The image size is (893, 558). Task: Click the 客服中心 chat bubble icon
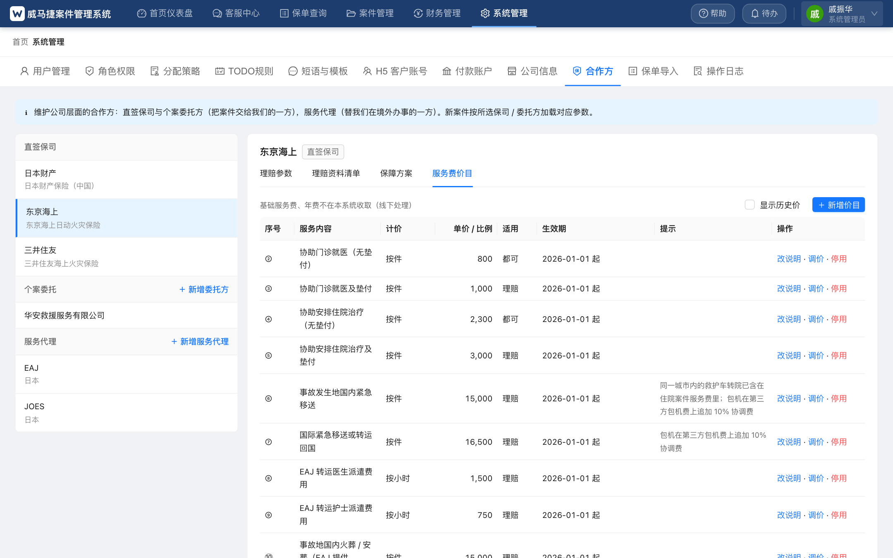tap(217, 14)
